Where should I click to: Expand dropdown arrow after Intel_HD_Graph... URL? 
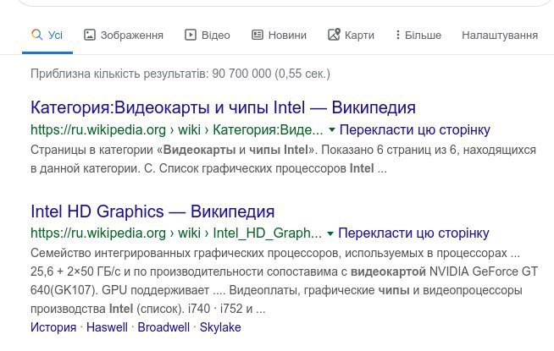pos(330,233)
